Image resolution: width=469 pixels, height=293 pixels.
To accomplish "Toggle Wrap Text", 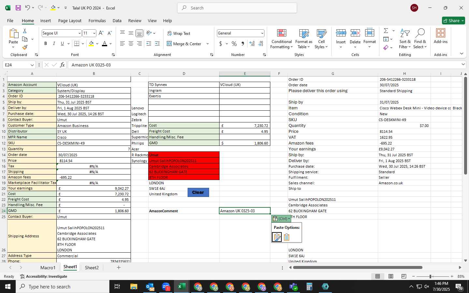I will [x=179, y=33].
